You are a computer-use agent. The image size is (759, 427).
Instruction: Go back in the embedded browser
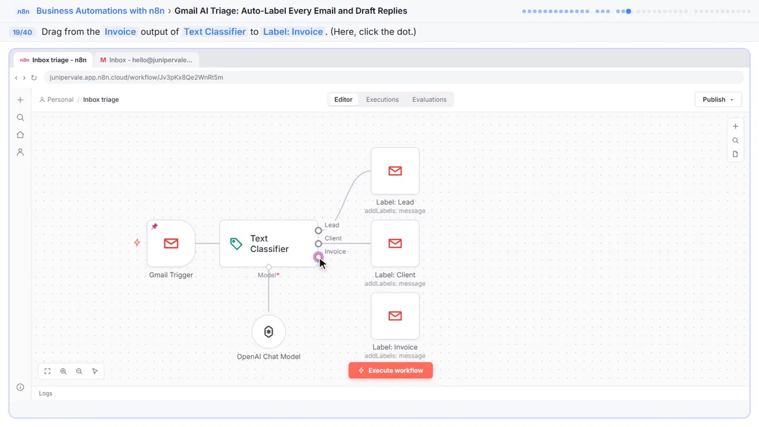click(17, 78)
